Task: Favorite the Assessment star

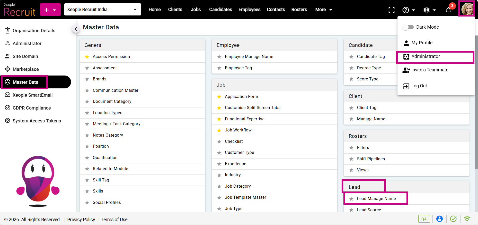Action: pos(87,68)
